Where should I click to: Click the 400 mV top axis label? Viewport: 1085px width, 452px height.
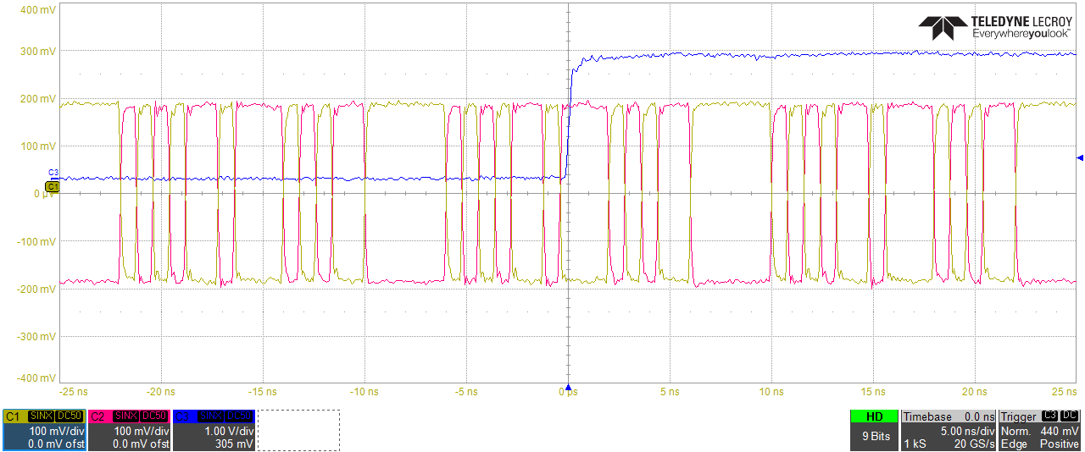pyautogui.click(x=36, y=9)
